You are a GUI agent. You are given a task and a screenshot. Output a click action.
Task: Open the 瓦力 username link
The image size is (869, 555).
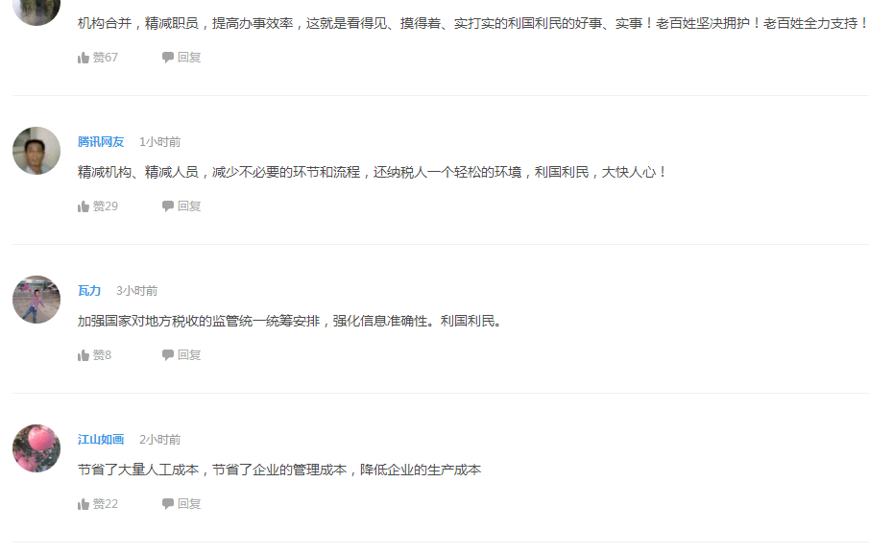tap(89, 291)
